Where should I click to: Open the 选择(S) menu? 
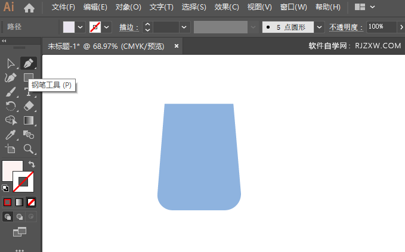[194, 7]
